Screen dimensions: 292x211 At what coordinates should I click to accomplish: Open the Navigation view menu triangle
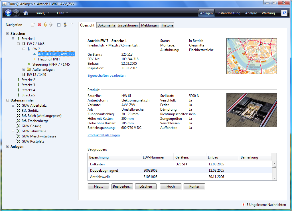(72, 24)
